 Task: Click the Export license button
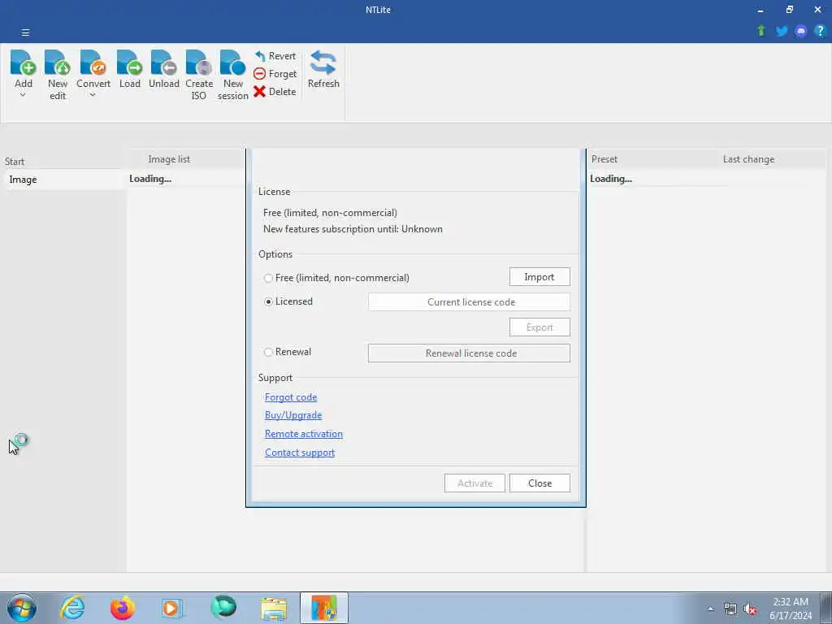click(539, 327)
